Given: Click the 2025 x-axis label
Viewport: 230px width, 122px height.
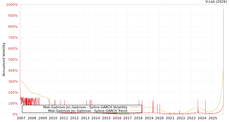Looking at the screenshot, I should [x=213, y=118].
